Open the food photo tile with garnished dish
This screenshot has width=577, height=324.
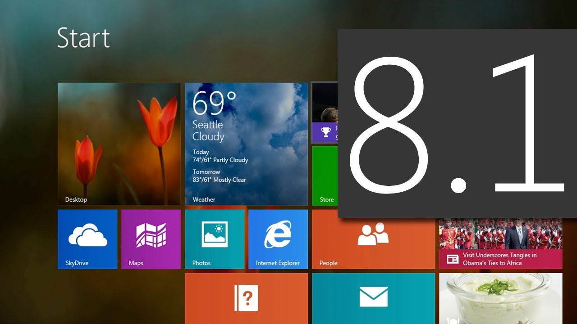(501, 298)
